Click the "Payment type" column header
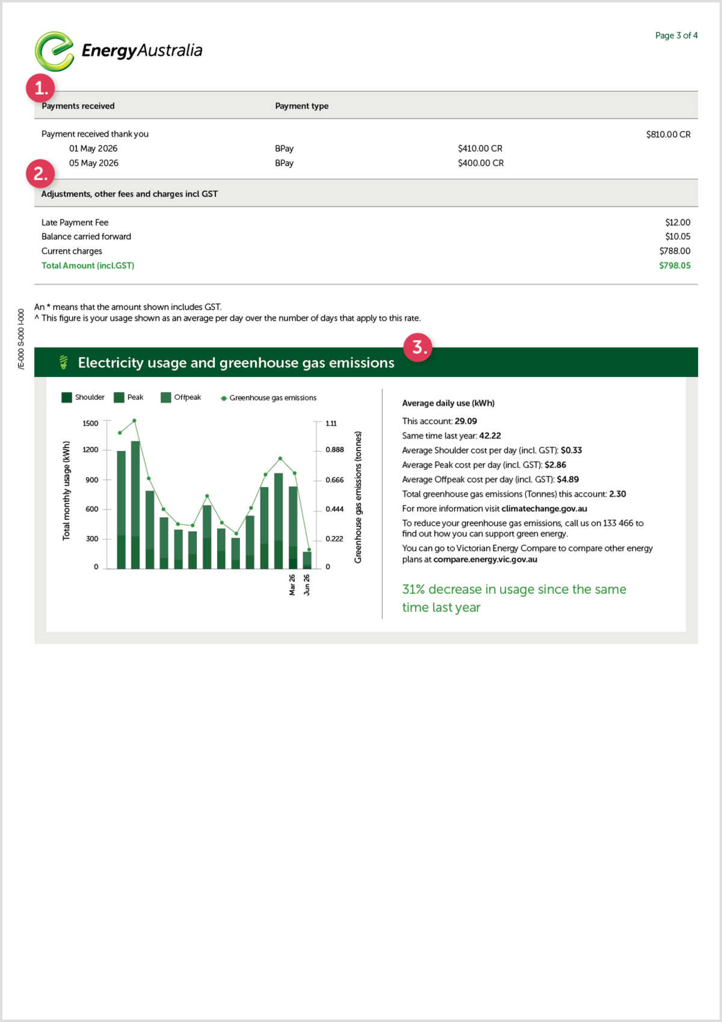Image resolution: width=722 pixels, height=1022 pixels. tap(301, 106)
